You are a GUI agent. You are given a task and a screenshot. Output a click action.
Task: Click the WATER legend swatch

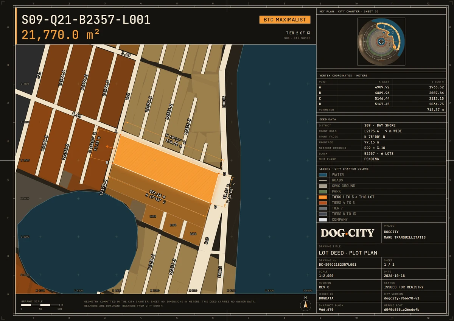click(323, 175)
